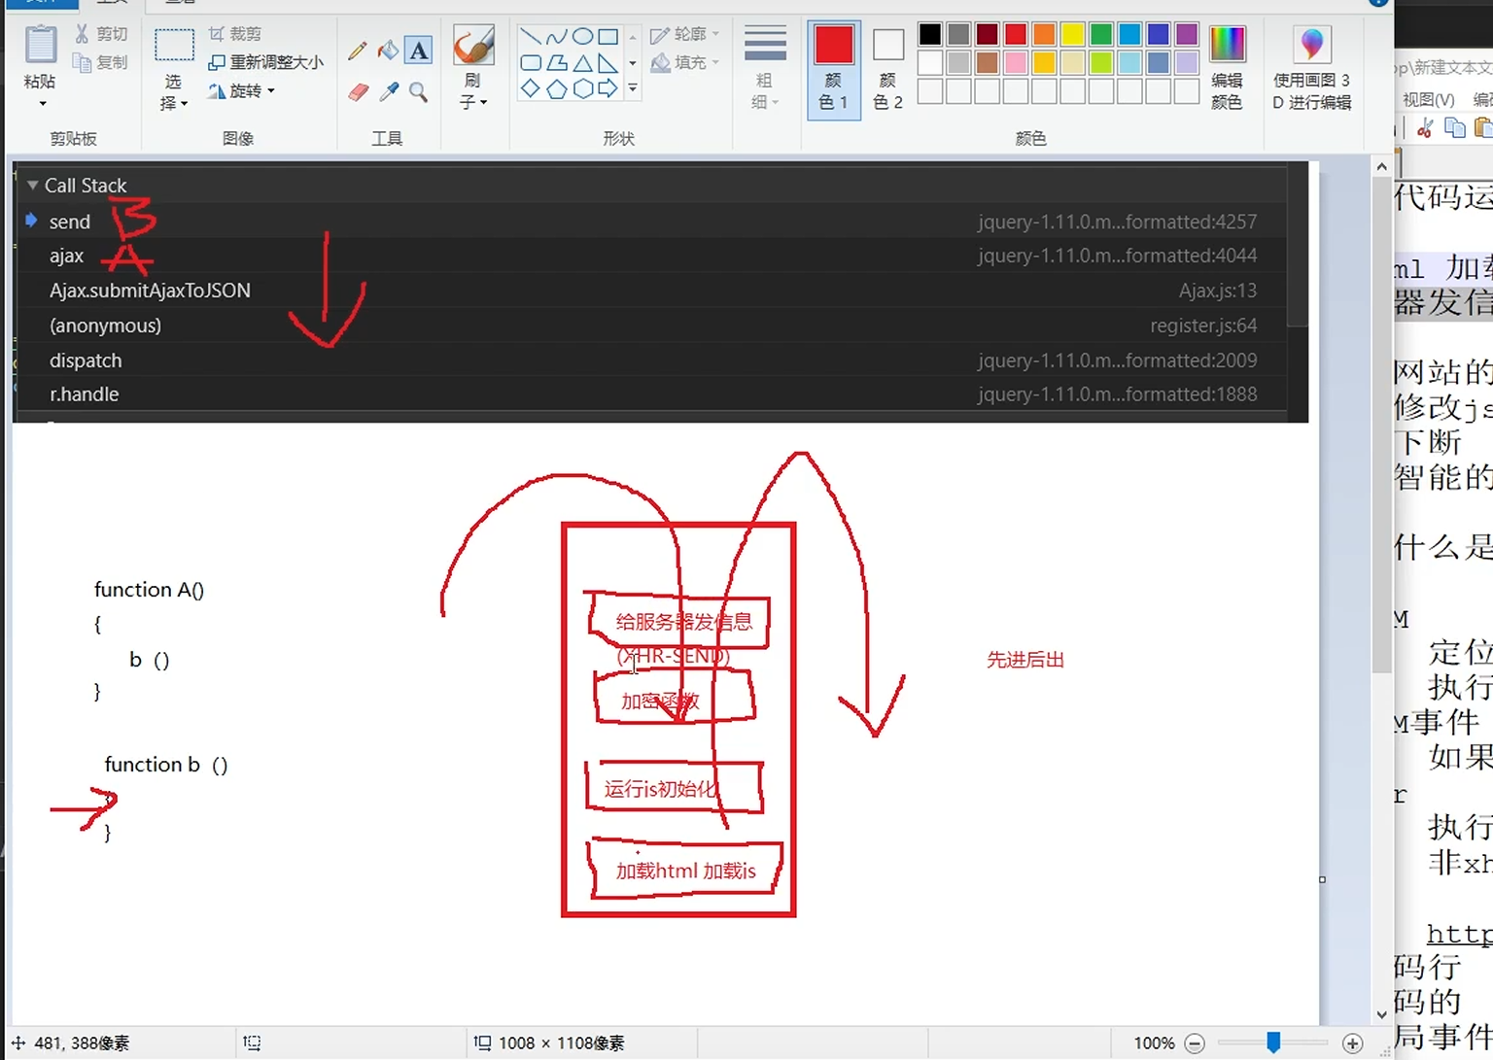The image size is (1493, 1060).
Task: Activate 颜色 1 as the active color
Action: click(833, 69)
